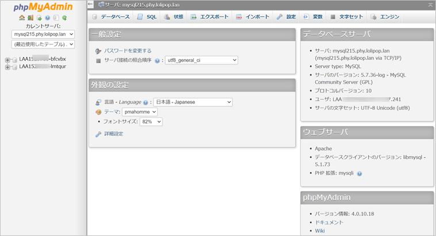Open the query window icon in sidebar
The image size is (436, 236).
[39, 18]
